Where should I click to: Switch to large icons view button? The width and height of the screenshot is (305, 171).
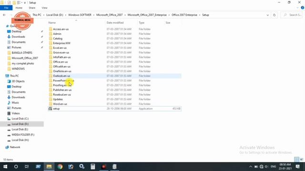pos(302,160)
